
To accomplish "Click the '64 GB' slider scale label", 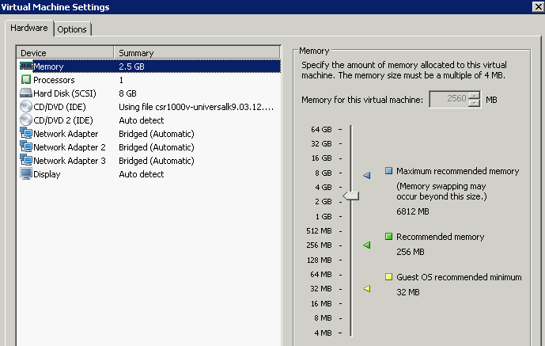I will [321, 129].
